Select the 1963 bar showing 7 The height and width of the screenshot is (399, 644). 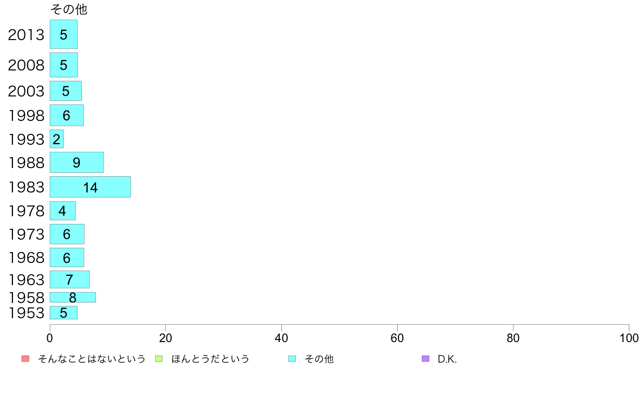(x=70, y=279)
